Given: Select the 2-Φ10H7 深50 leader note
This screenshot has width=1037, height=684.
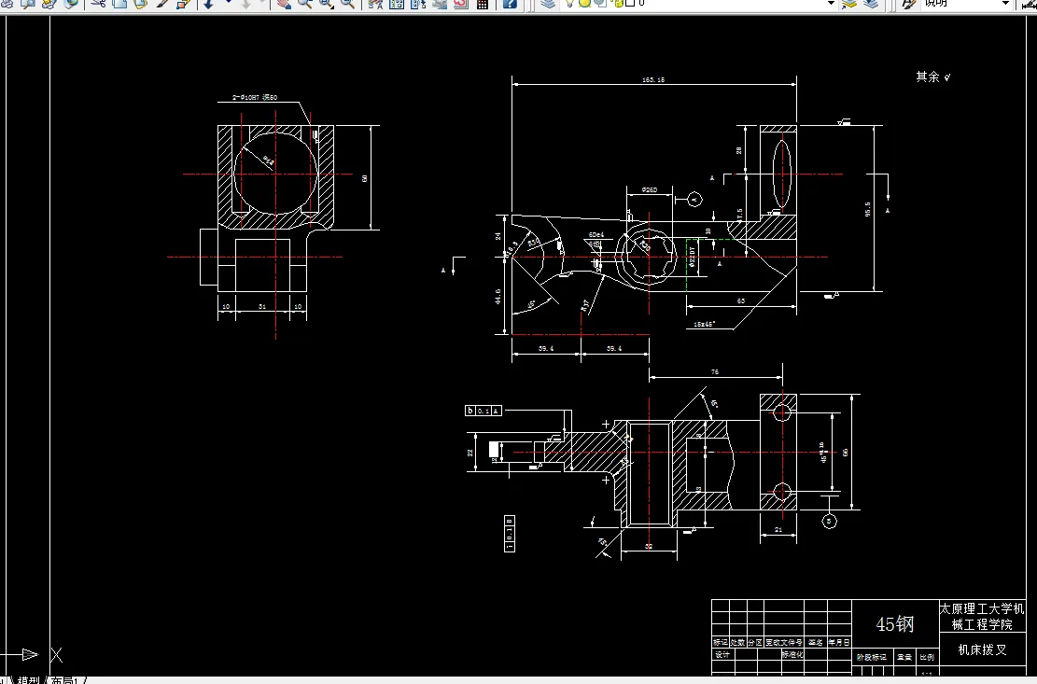Looking at the screenshot, I should (x=255, y=97).
